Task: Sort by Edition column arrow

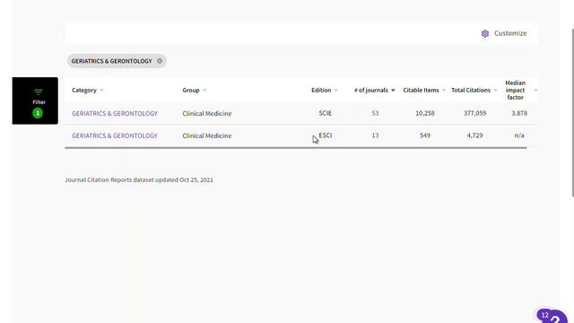Action: (335, 91)
